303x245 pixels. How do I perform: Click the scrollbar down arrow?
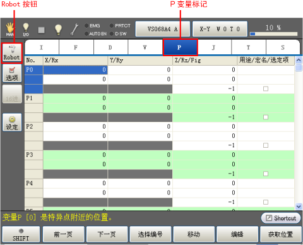pyautogui.click(x=299, y=206)
